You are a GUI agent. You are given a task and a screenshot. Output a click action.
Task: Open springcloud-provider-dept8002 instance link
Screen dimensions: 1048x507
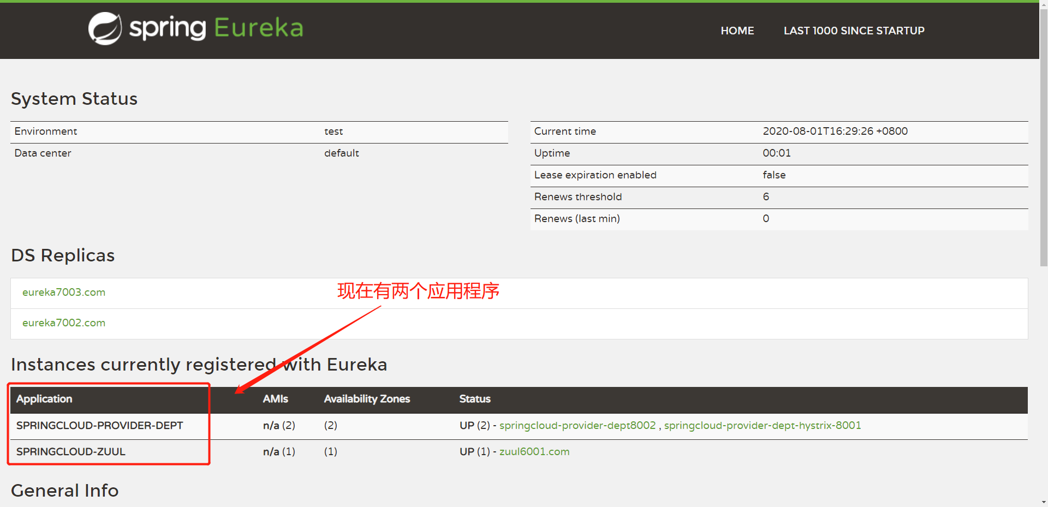577,426
